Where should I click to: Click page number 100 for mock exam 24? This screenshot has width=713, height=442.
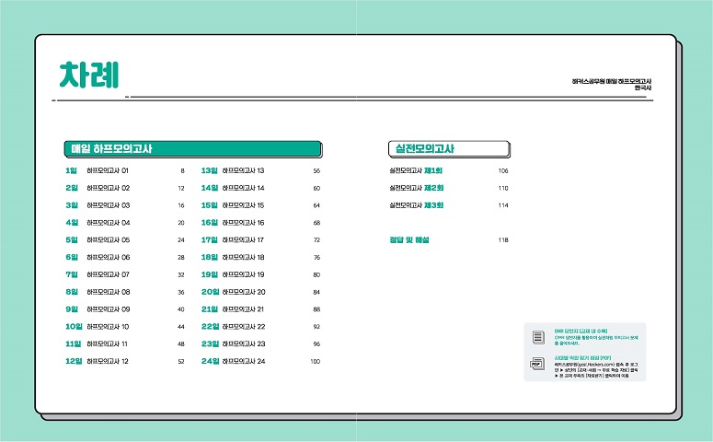pyautogui.click(x=315, y=362)
